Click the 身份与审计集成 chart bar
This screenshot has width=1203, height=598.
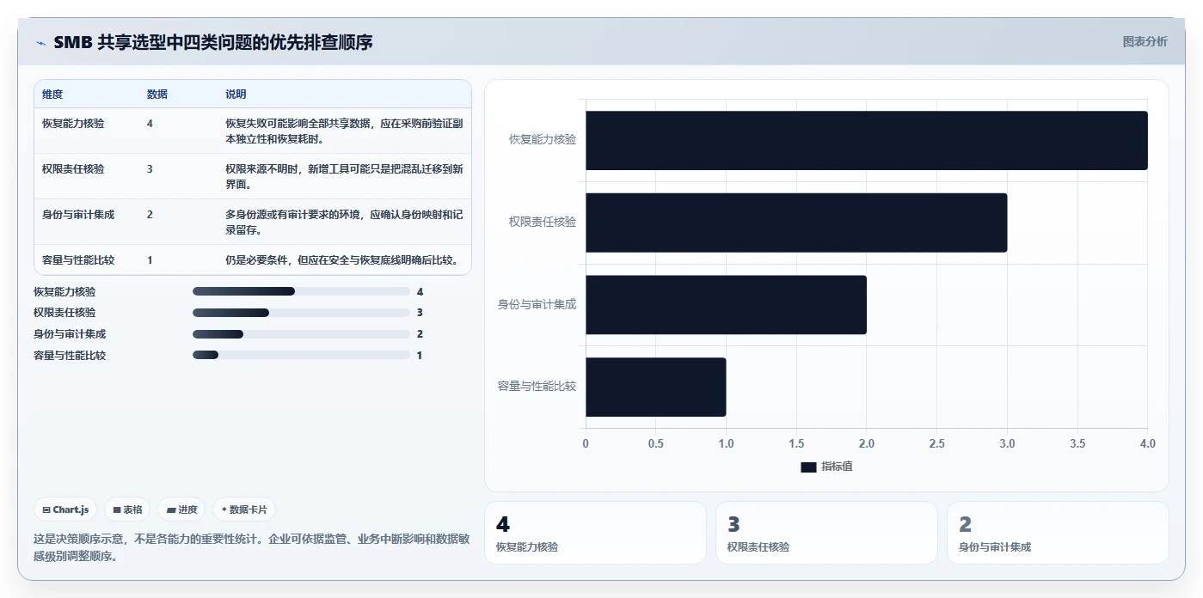tap(726, 305)
